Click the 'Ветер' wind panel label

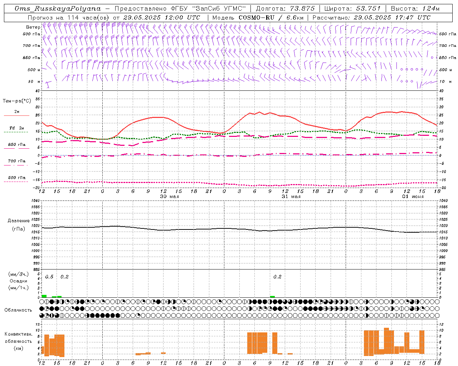pyautogui.click(x=33, y=27)
